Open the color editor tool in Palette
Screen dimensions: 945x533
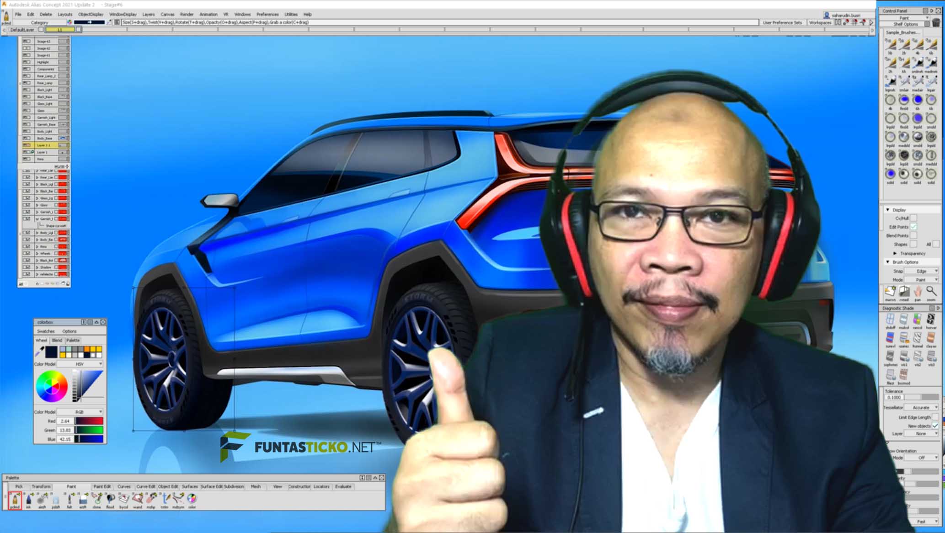click(192, 500)
